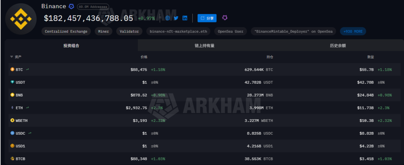Click the trend chart icon next to BTC
404x165 pixels.
[x=27, y=69]
